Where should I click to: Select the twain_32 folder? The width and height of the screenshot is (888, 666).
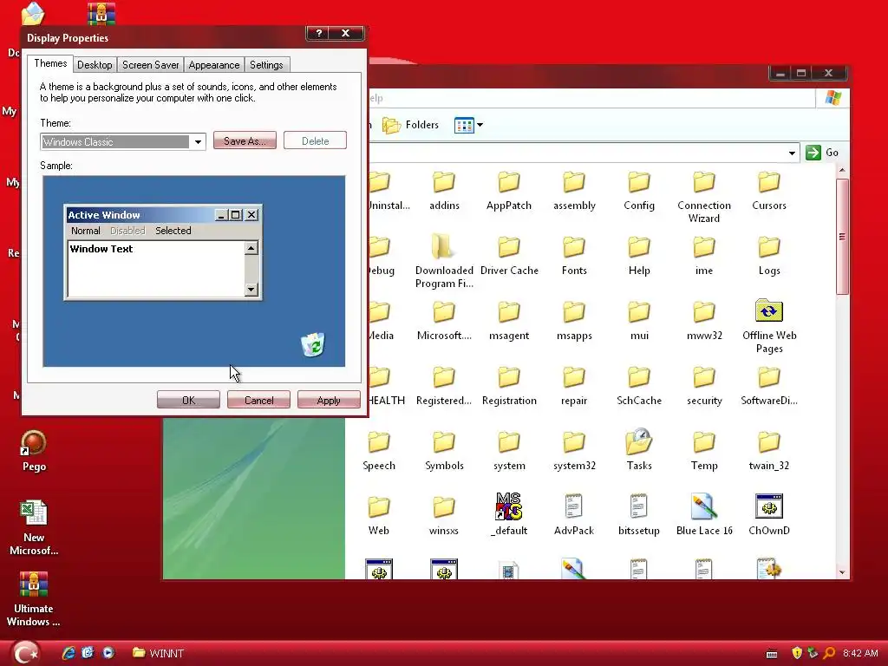(x=769, y=451)
